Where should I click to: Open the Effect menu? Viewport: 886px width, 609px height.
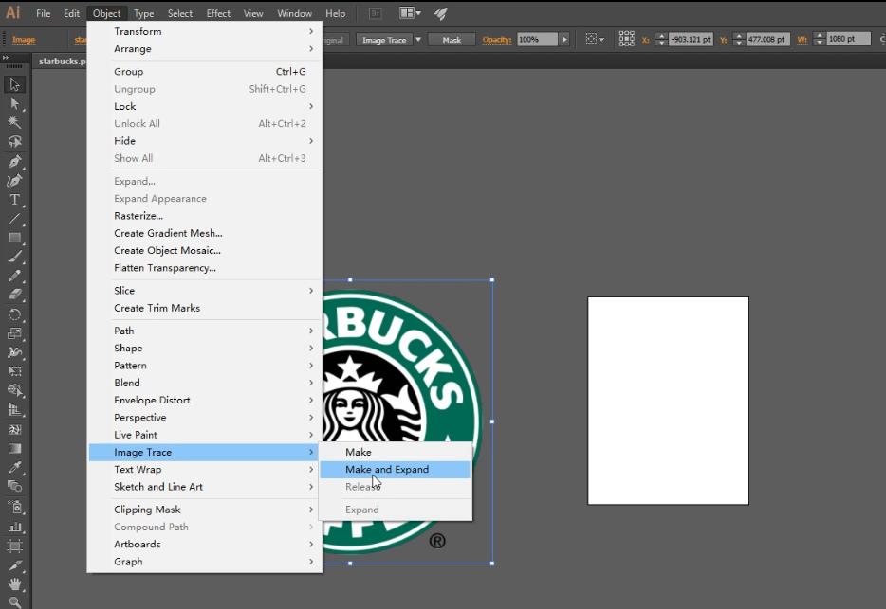click(x=218, y=13)
